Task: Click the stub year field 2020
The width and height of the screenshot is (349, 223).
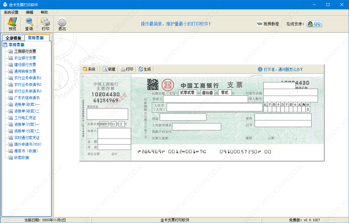Action: [x=103, y=124]
